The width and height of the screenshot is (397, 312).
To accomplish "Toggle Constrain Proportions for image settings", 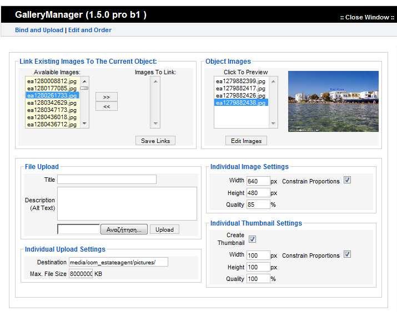I will click(x=347, y=180).
